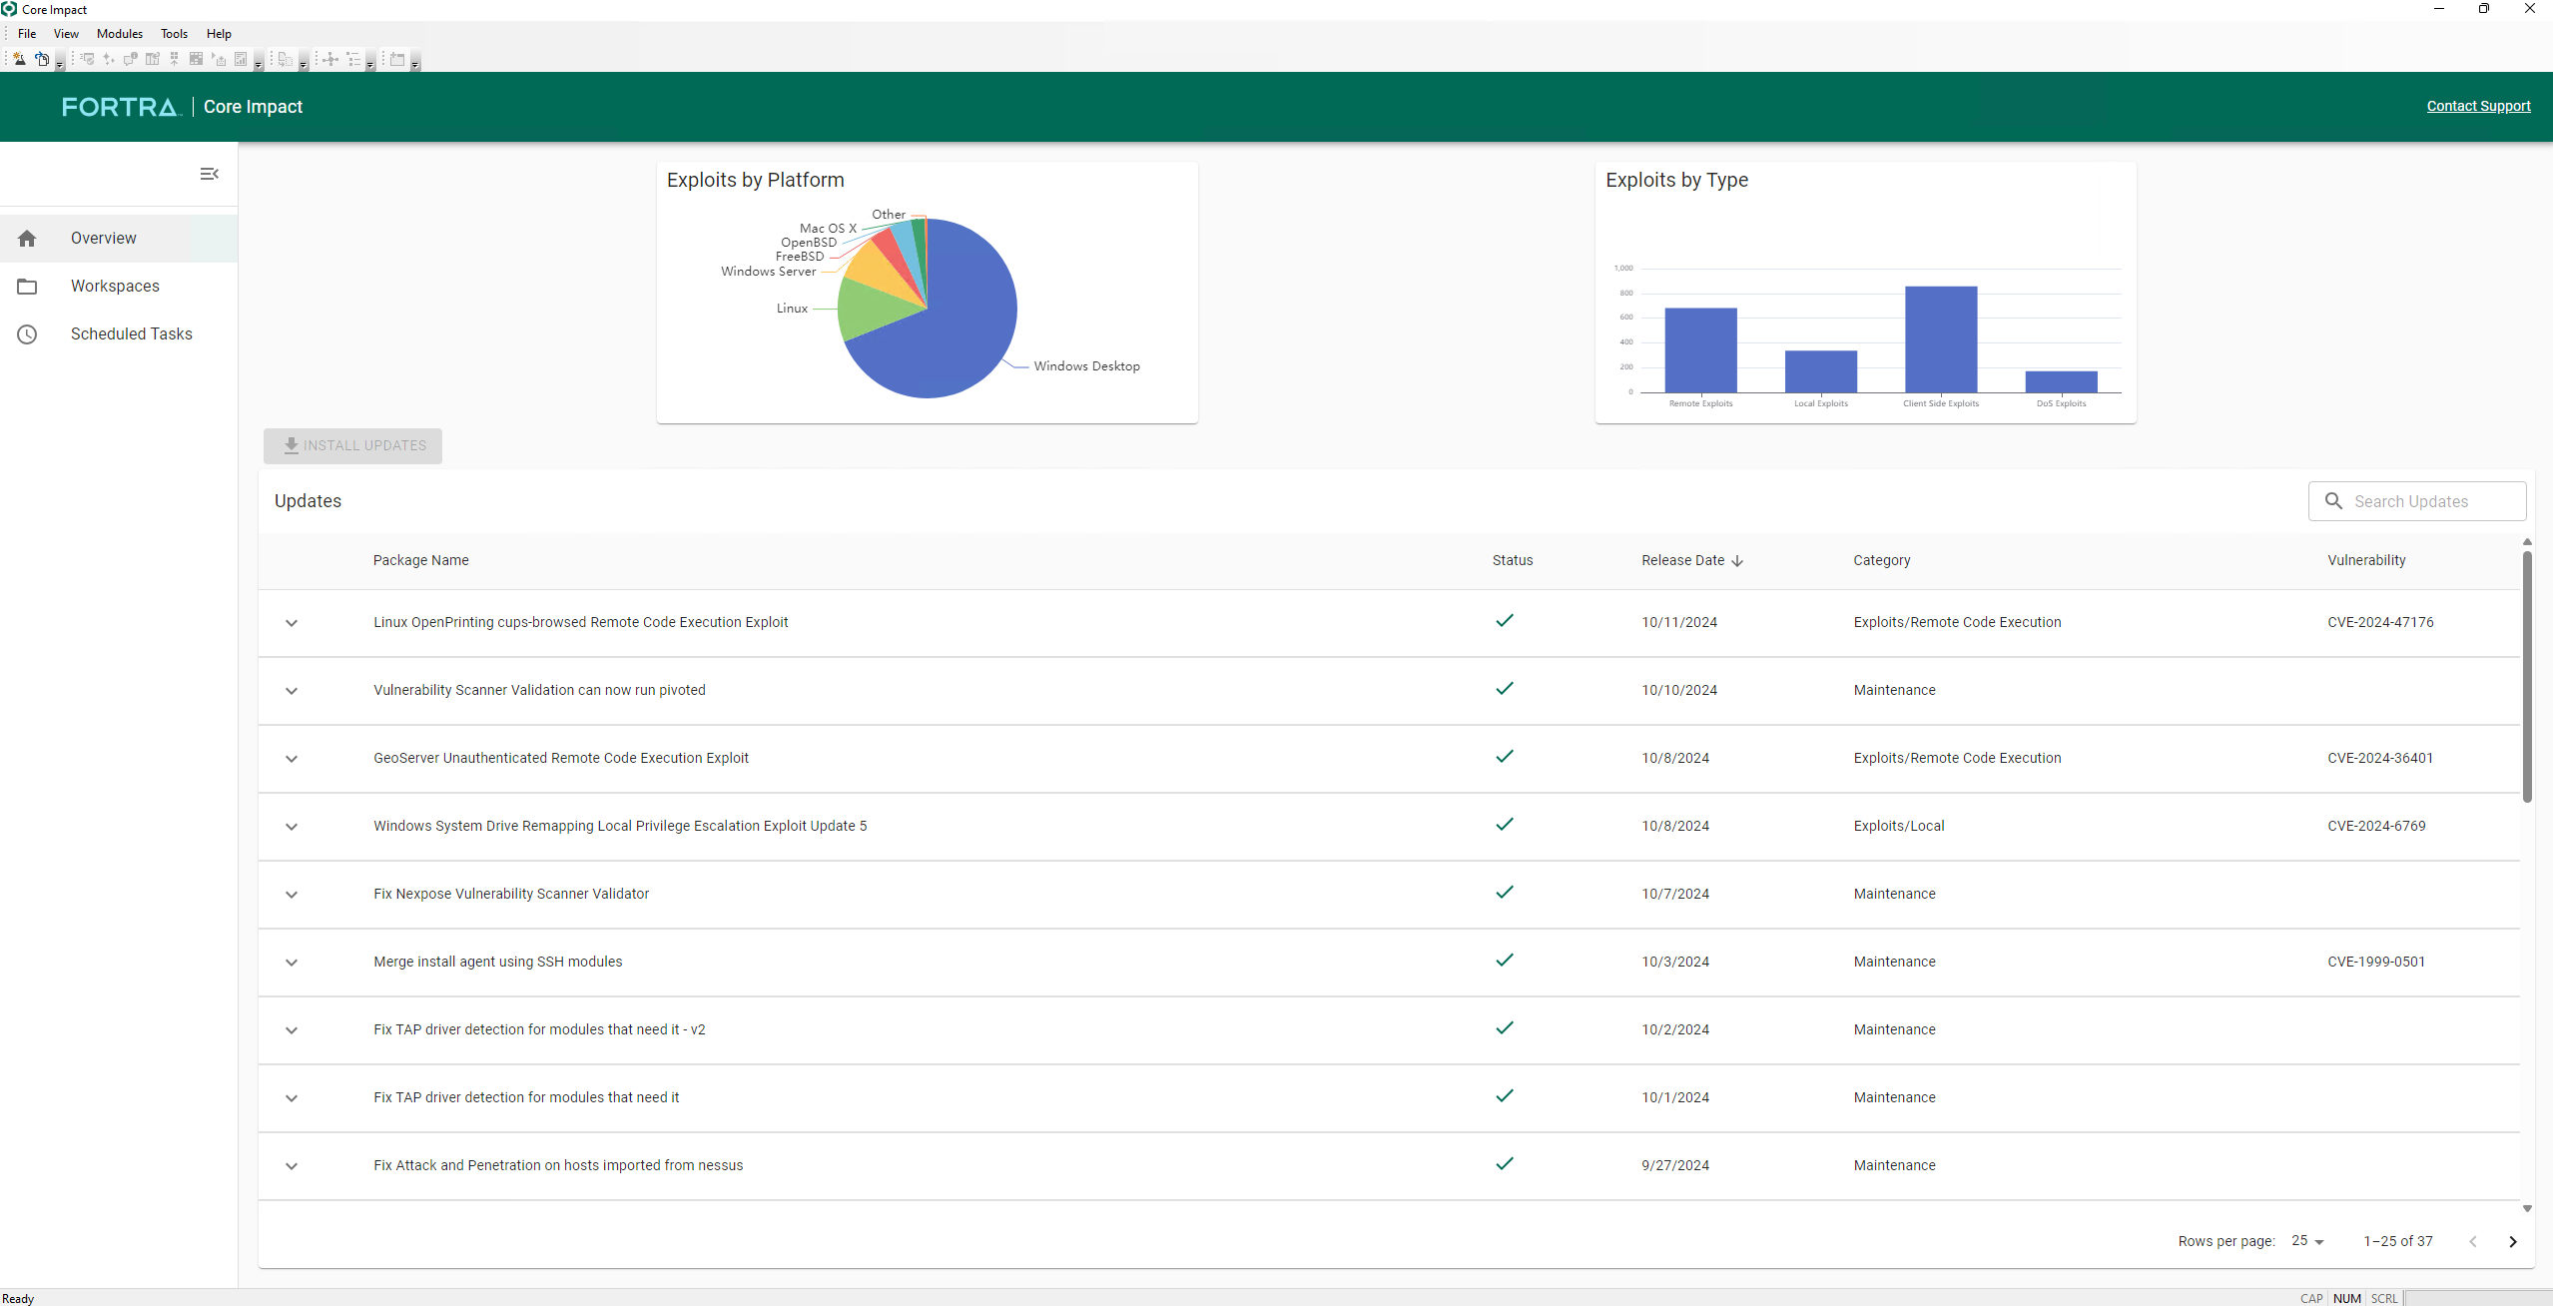Click the grayed new tab window icon
This screenshot has height=1306, width=2553.
pos(397,59)
